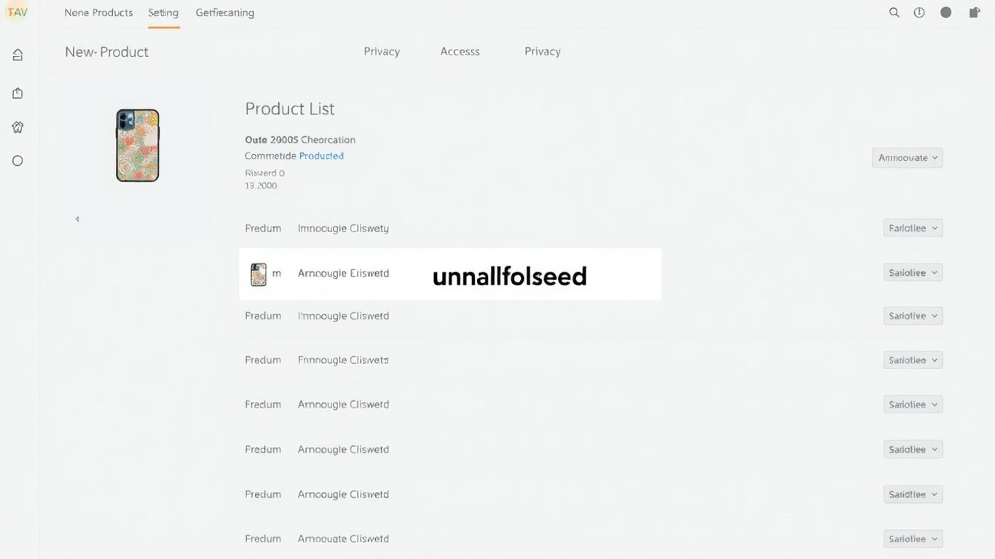Click the empty circle icon in the sidebar
995x559 pixels.
(x=17, y=161)
